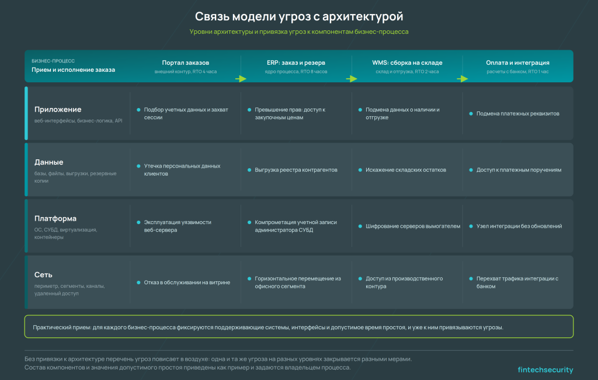Click 'внешний контур, RTO 4 часа' caption
This screenshot has height=380, width=598.
click(185, 72)
